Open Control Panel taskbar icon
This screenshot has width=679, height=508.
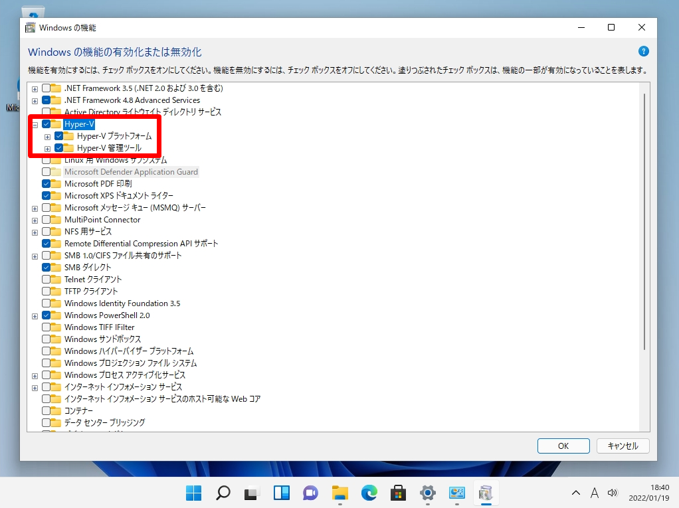coord(457,493)
